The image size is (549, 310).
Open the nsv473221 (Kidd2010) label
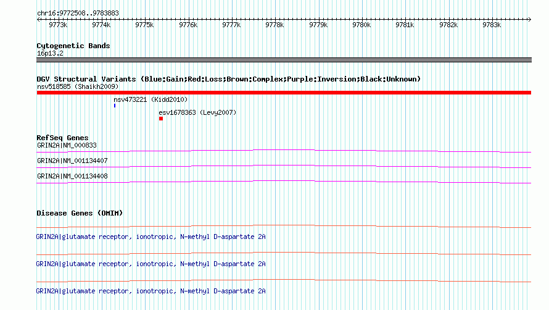tap(151, 99)
